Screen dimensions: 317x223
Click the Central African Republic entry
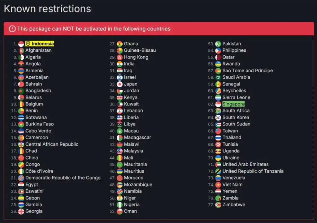52,144
